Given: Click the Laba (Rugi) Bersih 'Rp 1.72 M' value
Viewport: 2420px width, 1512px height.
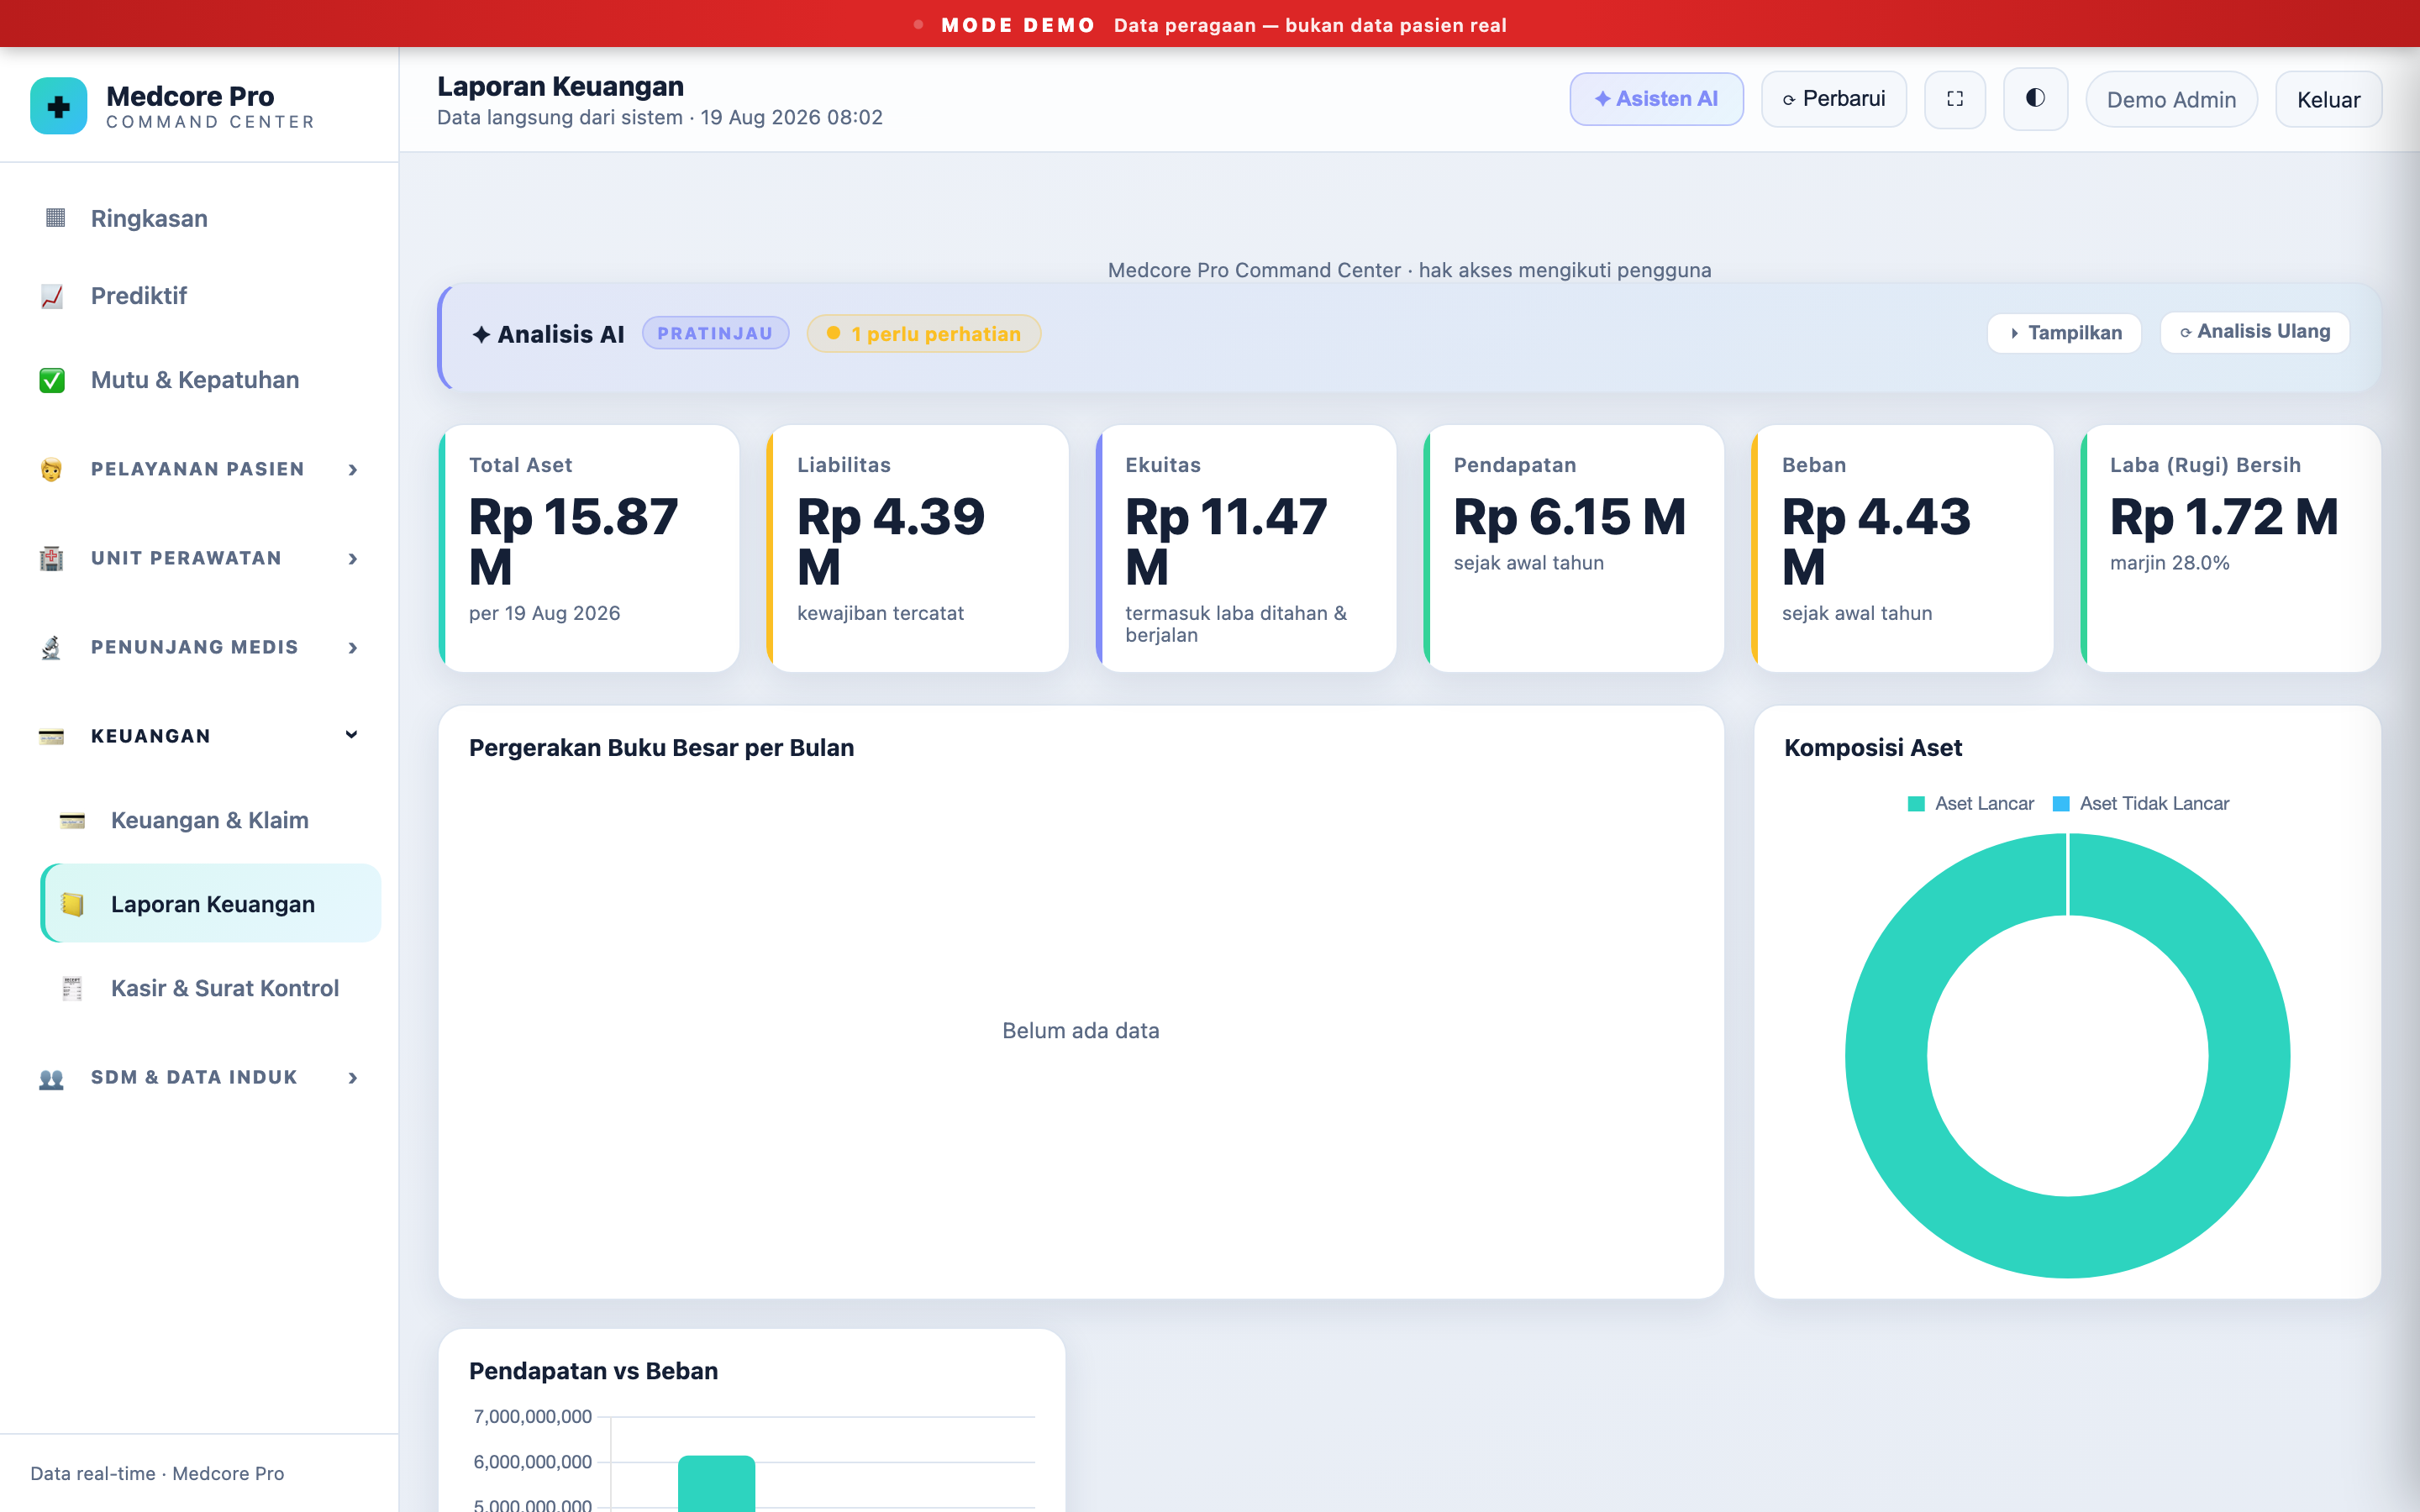Looking at the screenshot, I should coord(2224,517).
